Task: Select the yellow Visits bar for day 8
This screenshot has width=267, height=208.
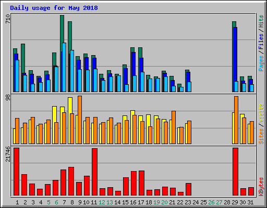Action: (70, 105)
